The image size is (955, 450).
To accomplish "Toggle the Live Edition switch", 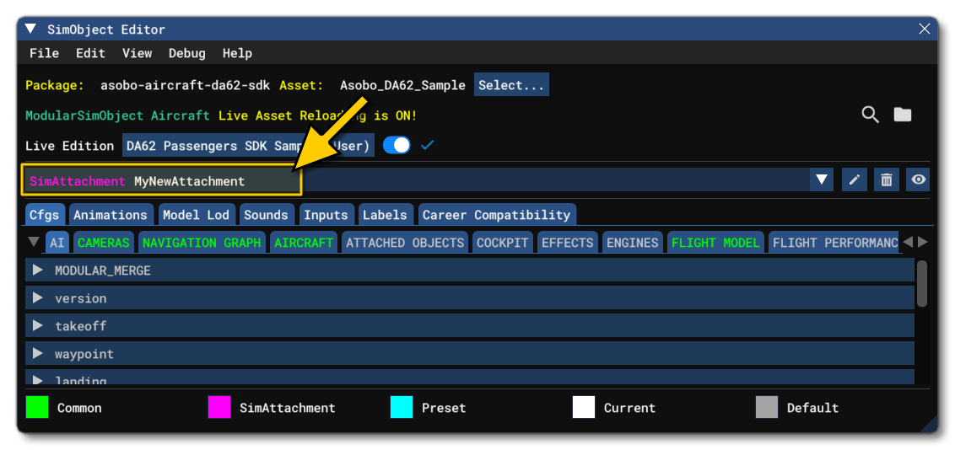I will 397,146.
